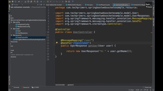Fold the imports block at line 3
The height and width of the screenshot is (91, 163).
coord(54,13)
